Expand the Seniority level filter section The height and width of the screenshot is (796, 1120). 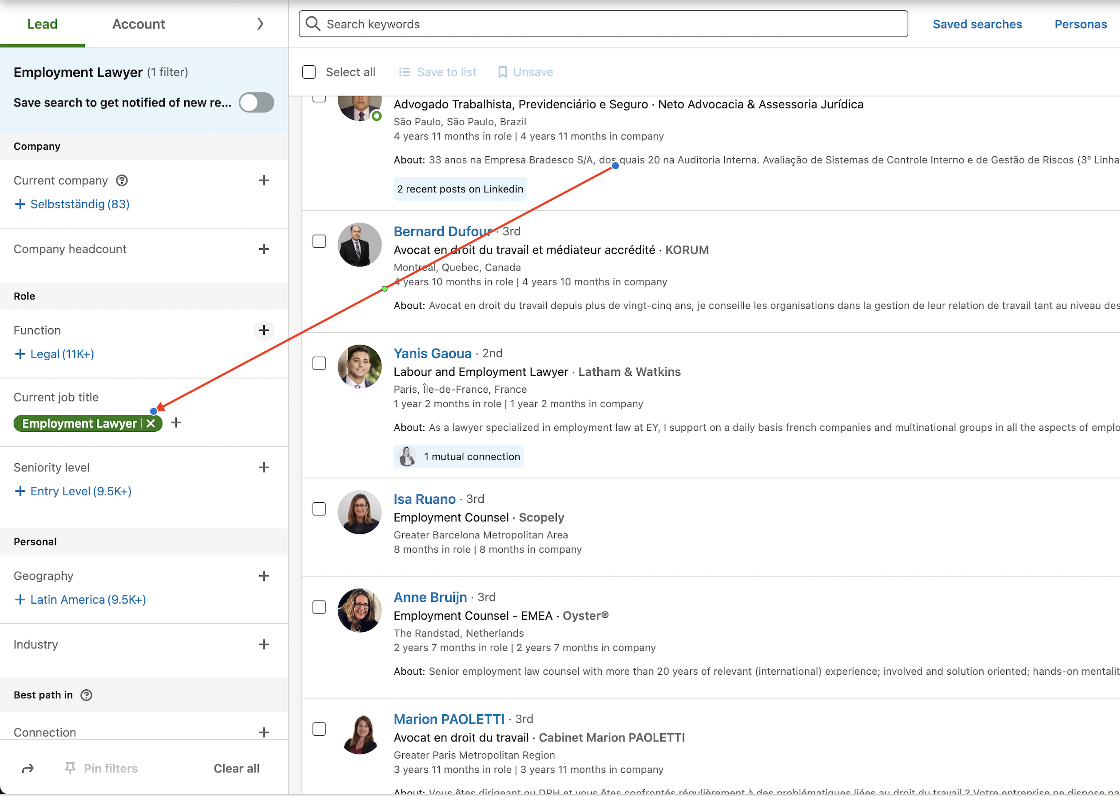click(264, 467)
